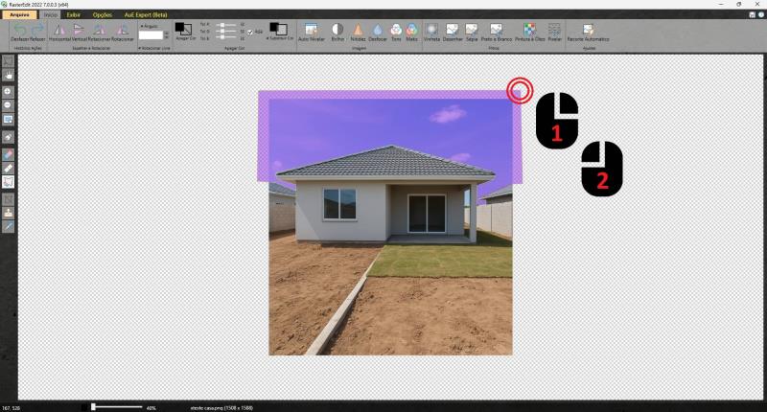Apply the Pintura a Óleo filter
The height and width of the screenshot is (412, 767).
coord(529,32)
